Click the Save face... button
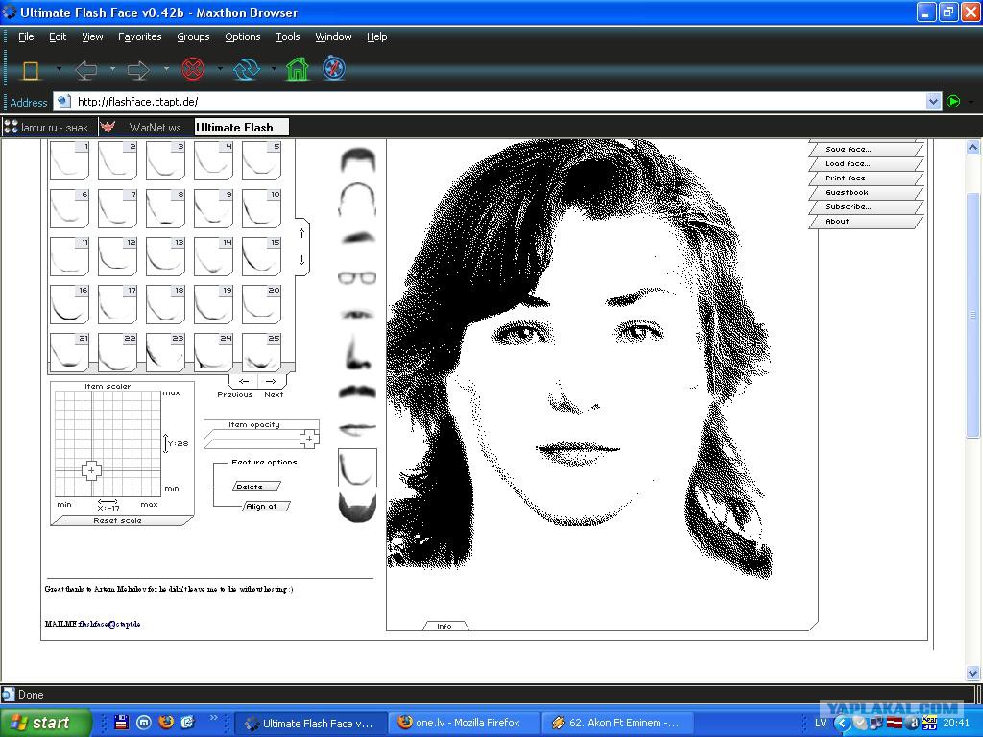The image size is (983, 737). (848, 150)
